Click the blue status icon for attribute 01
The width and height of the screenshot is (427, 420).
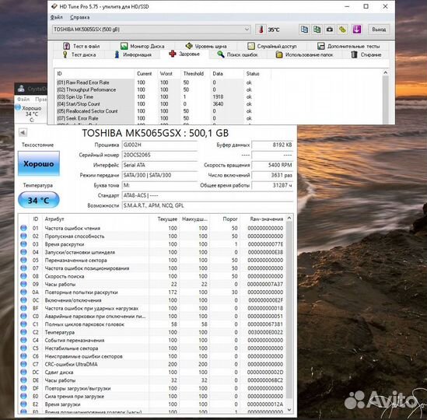[23, 228]
